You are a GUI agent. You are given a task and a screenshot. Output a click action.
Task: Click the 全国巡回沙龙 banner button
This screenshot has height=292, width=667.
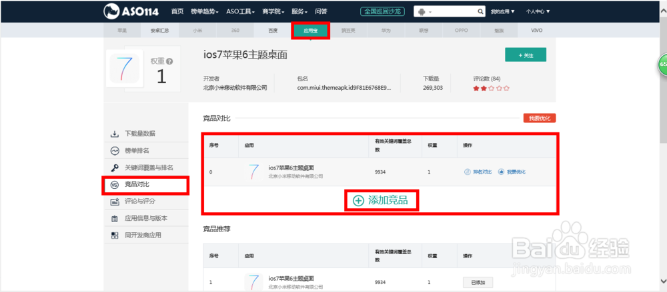[382, 11]
